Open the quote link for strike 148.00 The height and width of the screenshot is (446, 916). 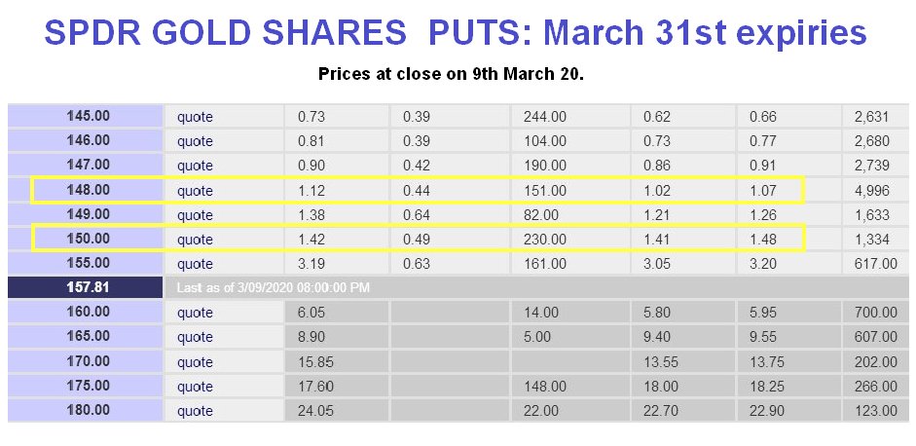pyautogui.click(x=195, y=191)
